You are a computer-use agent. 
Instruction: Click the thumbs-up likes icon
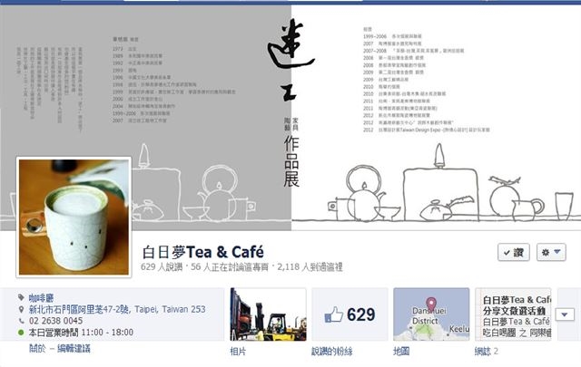click(333, 315)
